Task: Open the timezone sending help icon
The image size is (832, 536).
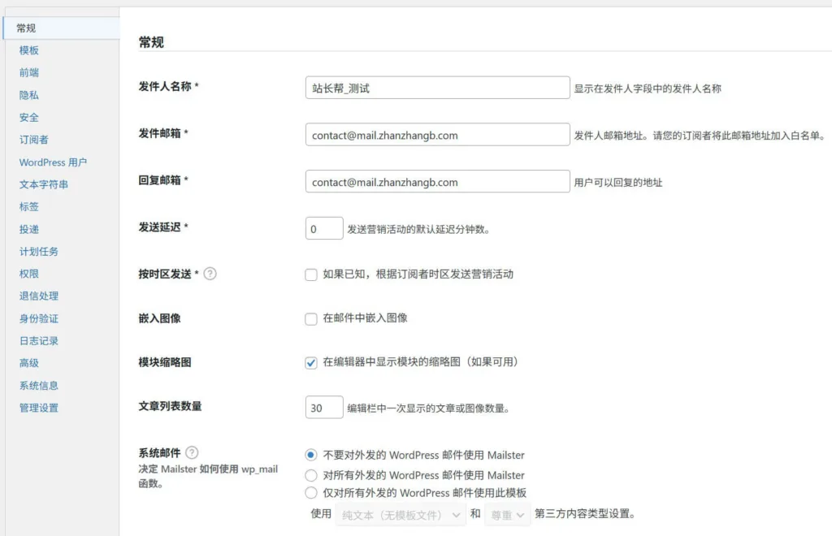Action: [210, 274]
